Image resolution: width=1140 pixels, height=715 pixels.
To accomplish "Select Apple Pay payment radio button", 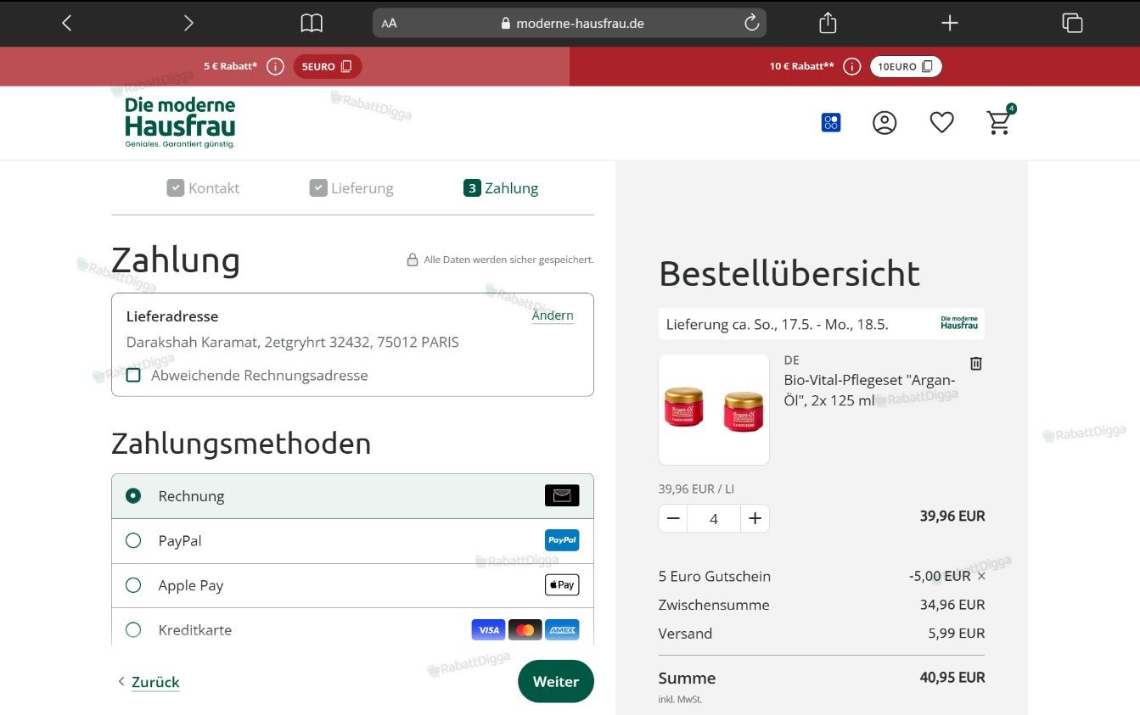I will [x=133, y=585].
